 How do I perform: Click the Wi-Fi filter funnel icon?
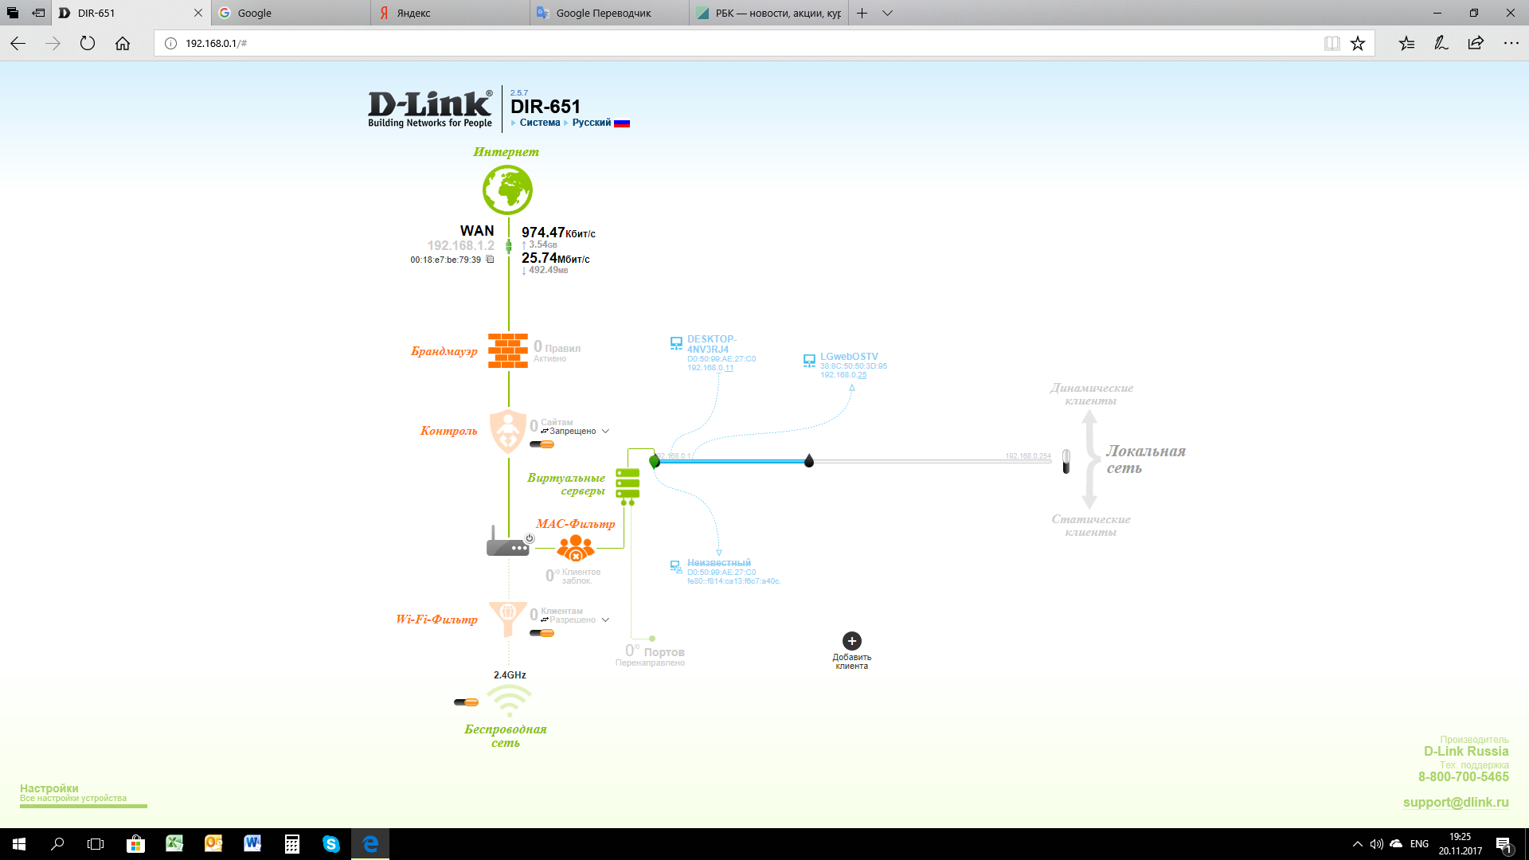pyautogui.click(x=507, y=618)
